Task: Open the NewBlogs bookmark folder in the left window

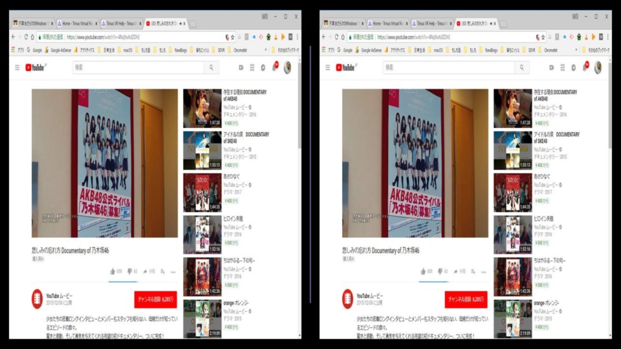Action: (177, 50)
